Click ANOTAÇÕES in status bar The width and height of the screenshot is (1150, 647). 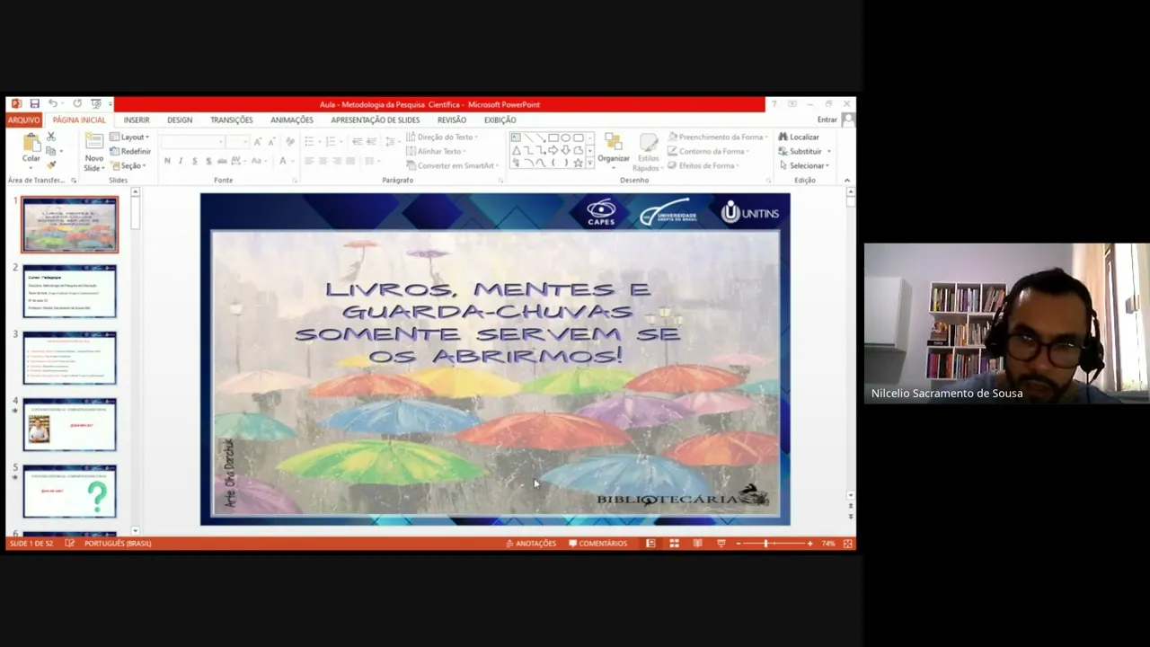coord(531,544)
